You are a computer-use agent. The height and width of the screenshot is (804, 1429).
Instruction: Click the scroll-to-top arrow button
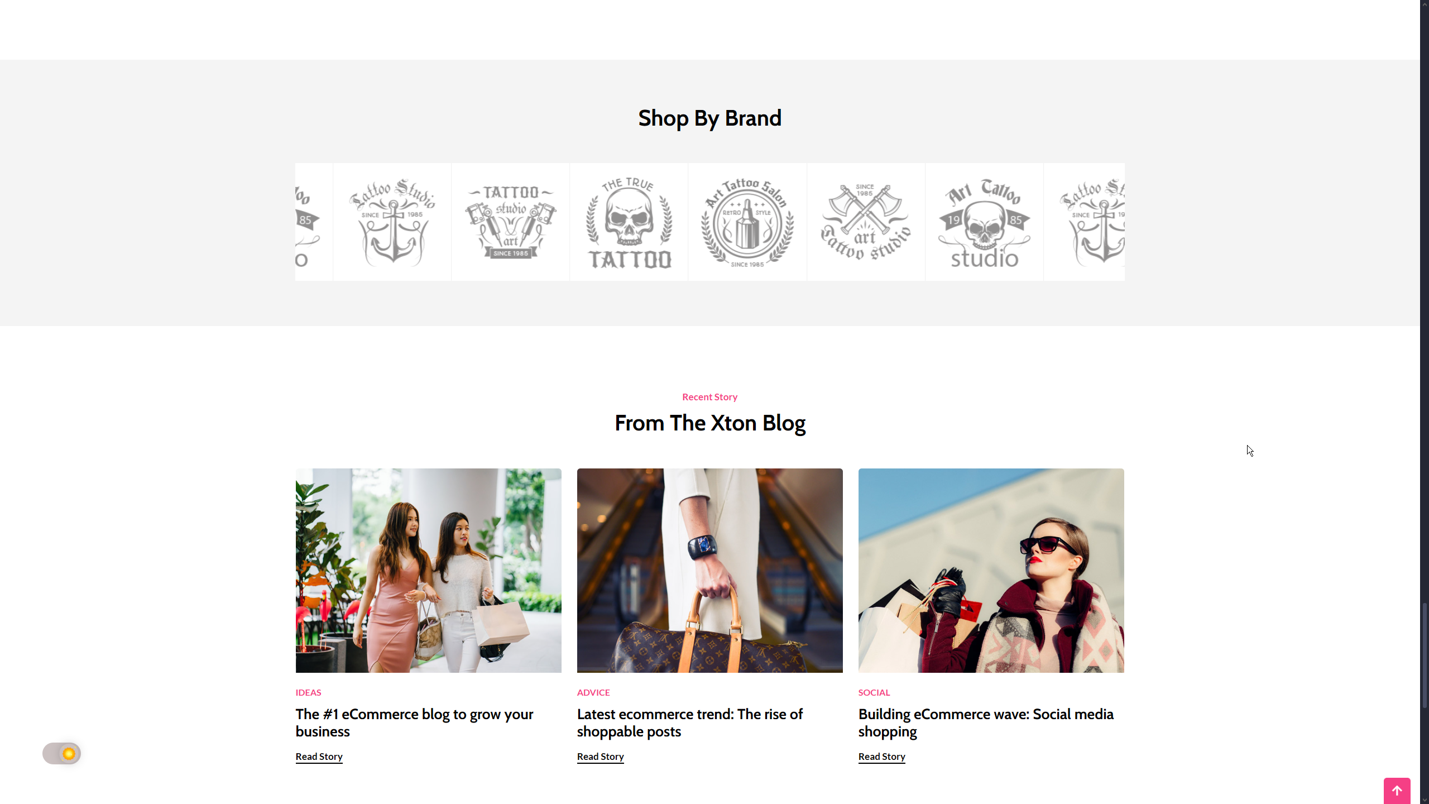pos(1397,791)
